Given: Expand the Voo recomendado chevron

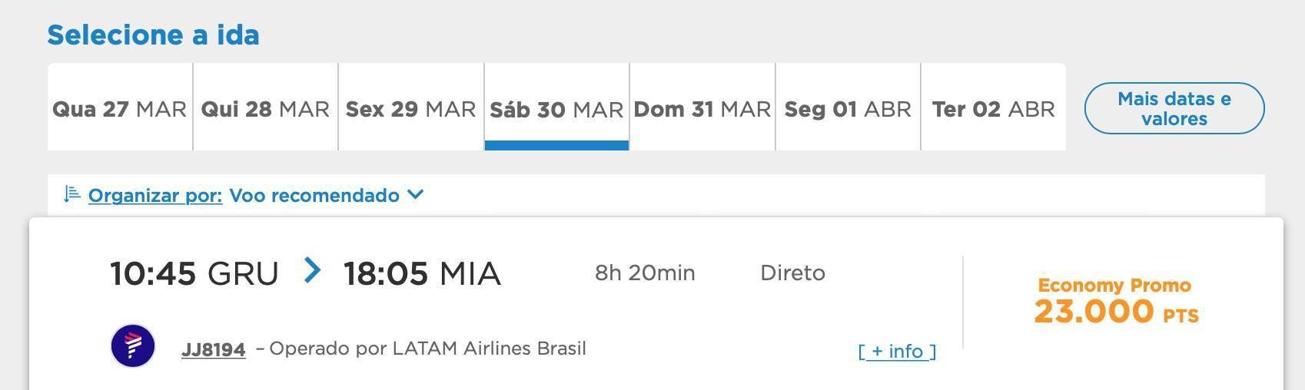Looking at the screenshot, I should [x=415, y=194].
